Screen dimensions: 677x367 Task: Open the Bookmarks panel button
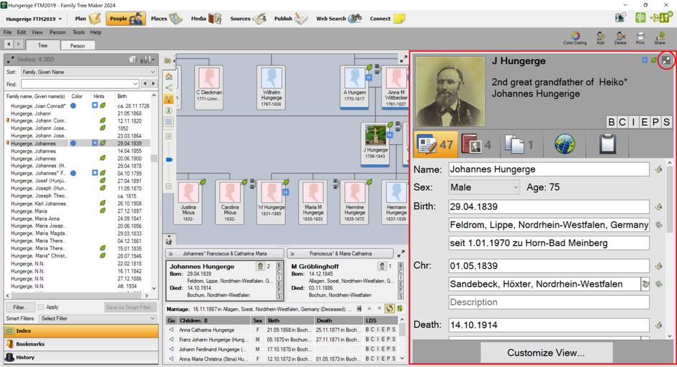tap(81, 344)
